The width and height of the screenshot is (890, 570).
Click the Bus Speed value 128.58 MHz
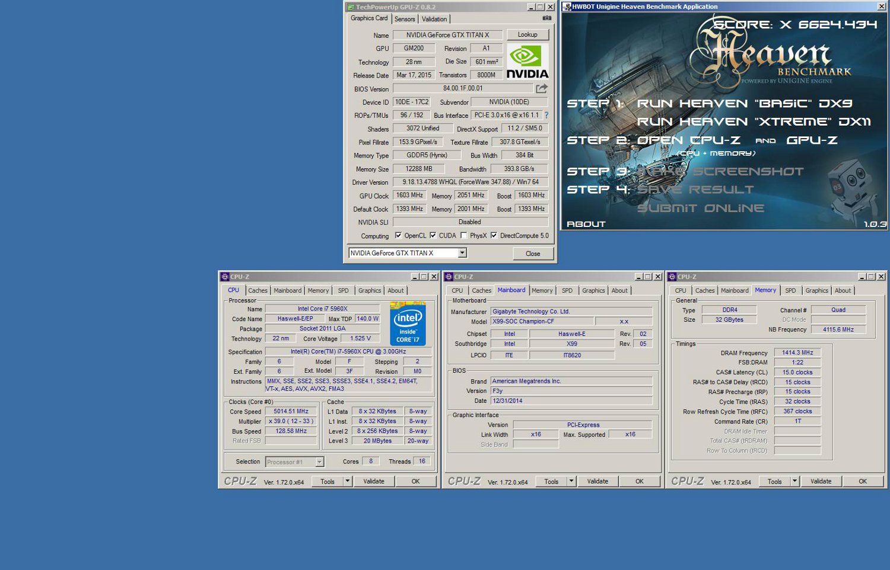click(291, 431)
